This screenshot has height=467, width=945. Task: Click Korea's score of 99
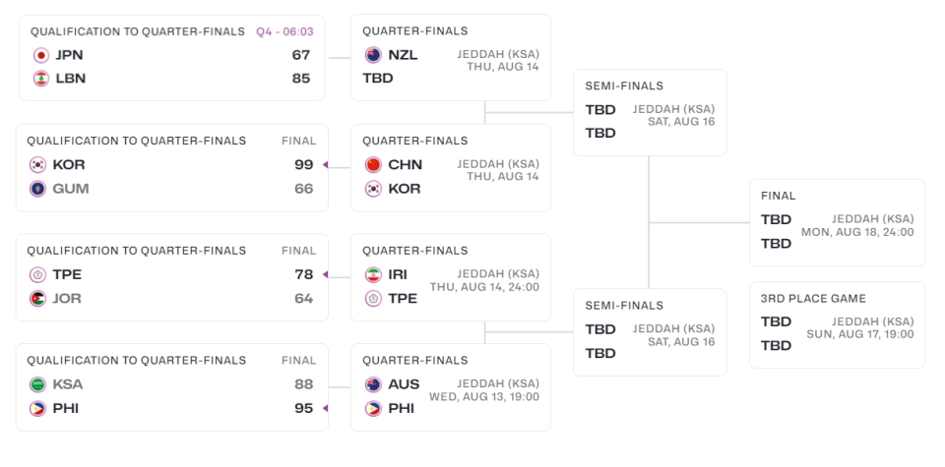click(303, 165)
